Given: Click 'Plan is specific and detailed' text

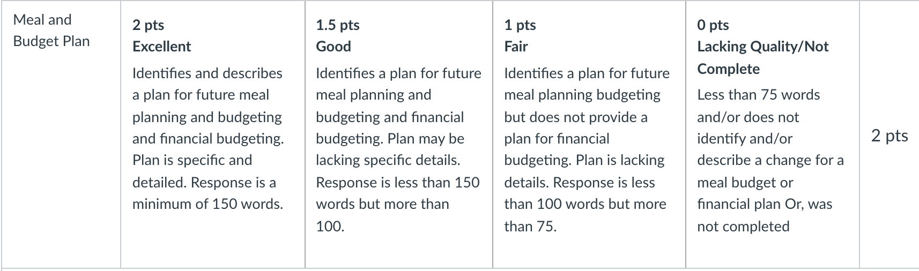Looking at the screenshot, I should [x=192, y=171].
